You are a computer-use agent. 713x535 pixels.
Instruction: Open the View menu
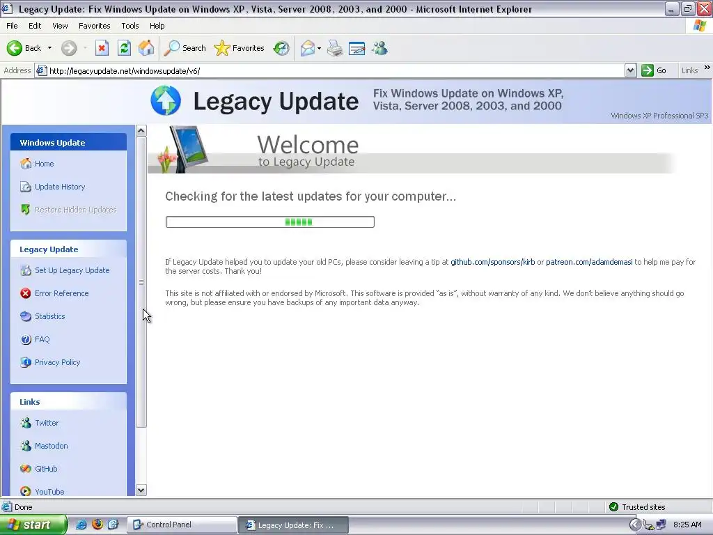[x=60, y=26]
